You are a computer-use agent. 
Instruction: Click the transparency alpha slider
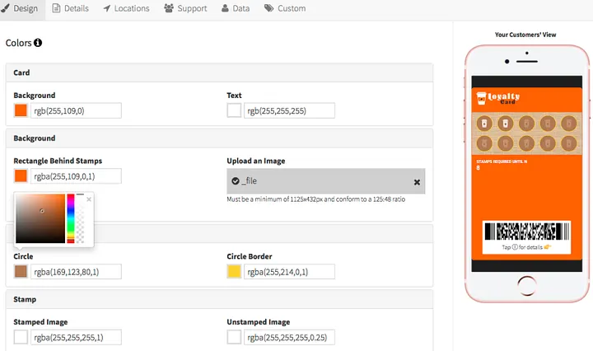coord(80,218)
